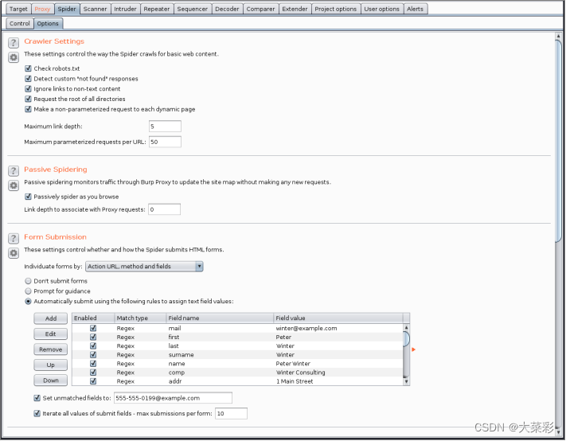The width and height of the screenshot is (566, 441).
Task: Switch to the Scanner tab
Action: [94, 9]
